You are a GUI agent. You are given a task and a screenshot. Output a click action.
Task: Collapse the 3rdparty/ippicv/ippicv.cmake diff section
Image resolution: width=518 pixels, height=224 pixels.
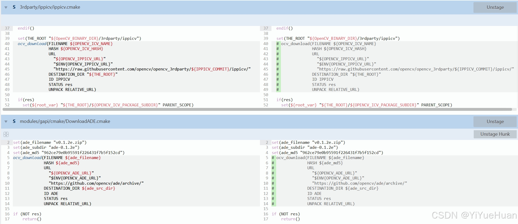pos(6,7)
